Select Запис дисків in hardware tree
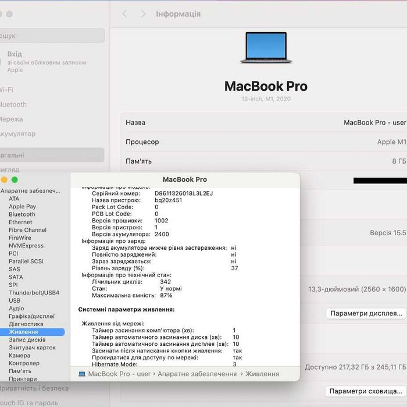Viewport: 407px width, 407px height. (x=27, y=339)
